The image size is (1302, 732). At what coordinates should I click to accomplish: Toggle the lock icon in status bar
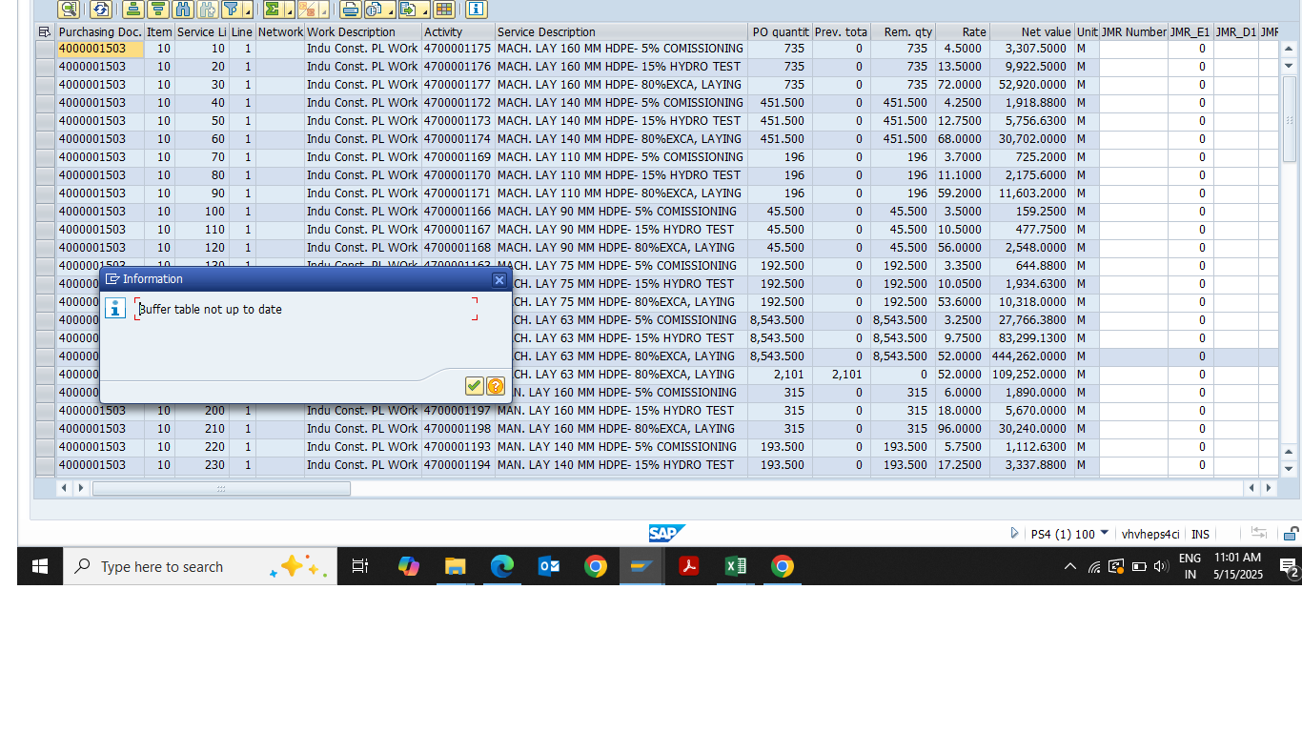[x=1291, y=534]
